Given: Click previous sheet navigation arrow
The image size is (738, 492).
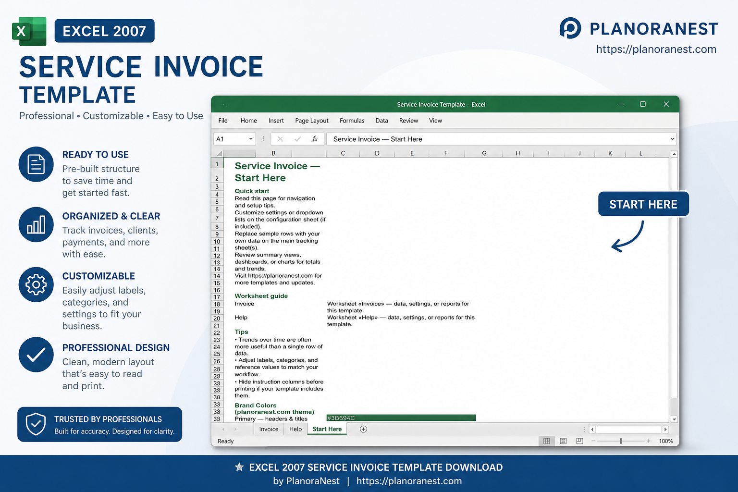Looking at the screenshot, I should point(223,429).
